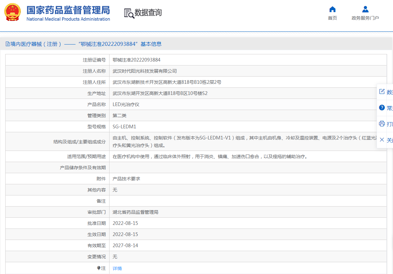Image resolution: width=393 pixels, height=274 pixels.
Task: Click the 管理类别 label
Action: pyautogui.click(x=96, y=116)
